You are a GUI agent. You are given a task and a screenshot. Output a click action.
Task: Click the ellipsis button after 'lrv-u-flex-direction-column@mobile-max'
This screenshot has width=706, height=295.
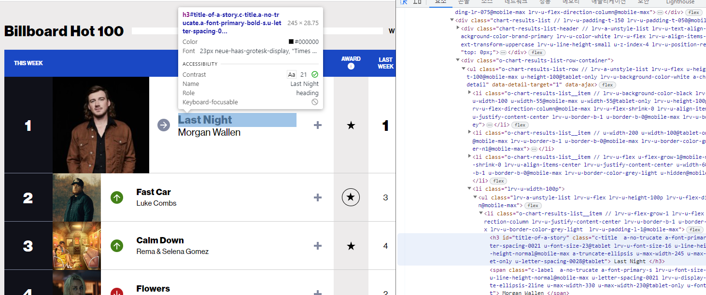tap(659, 12)
